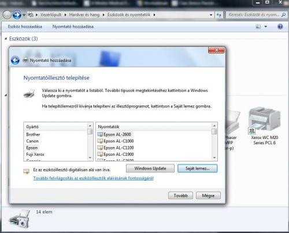
Task: Select Brother in the manufacturer list
Action: click(x=33, y=134)
